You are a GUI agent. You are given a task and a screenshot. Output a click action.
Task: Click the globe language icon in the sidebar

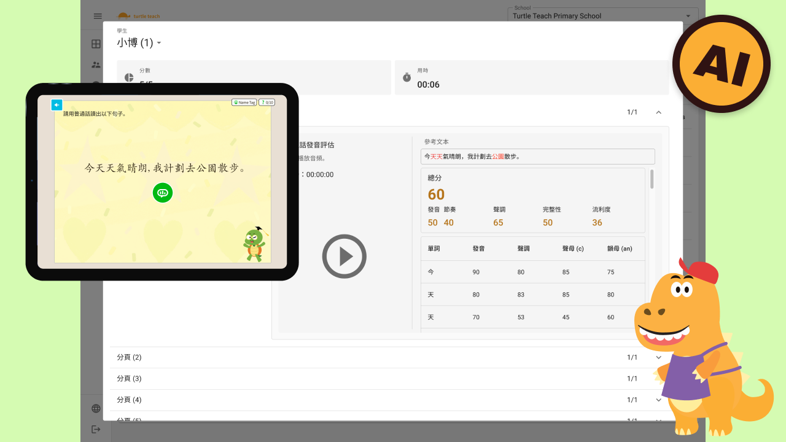point(96,408)
